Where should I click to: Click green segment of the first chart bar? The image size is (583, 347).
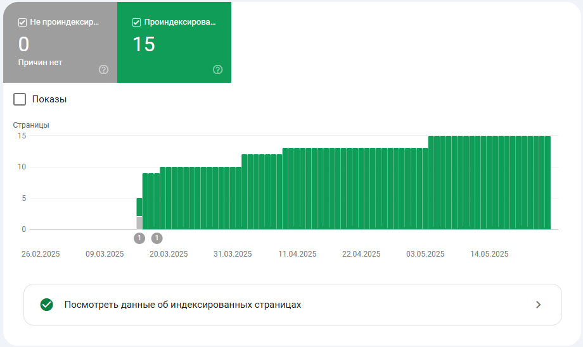[x=139, y=207]
